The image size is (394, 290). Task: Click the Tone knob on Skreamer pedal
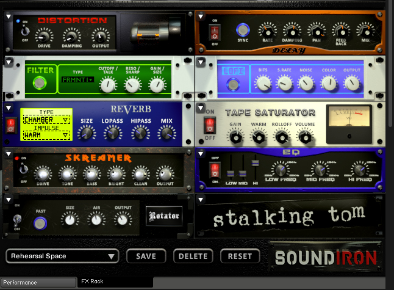point(66,176)
